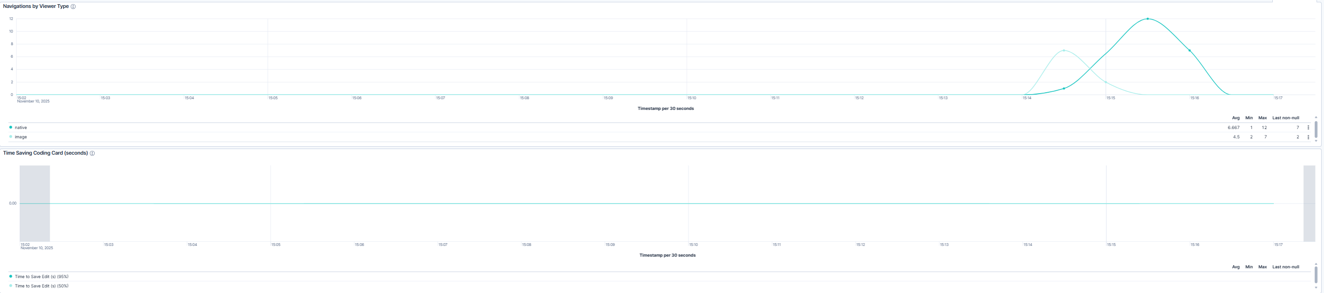Click Avg column header in Time Saving legend
The height and width of the screenshot is (293, 1324).
pyautogui.click(x=1235, y=267)
